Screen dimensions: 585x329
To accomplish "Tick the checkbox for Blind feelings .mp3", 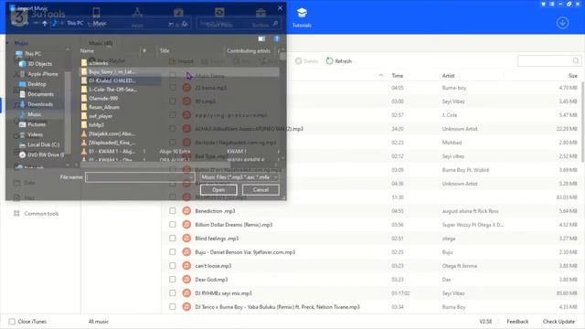I will click(x=173, y=238).
